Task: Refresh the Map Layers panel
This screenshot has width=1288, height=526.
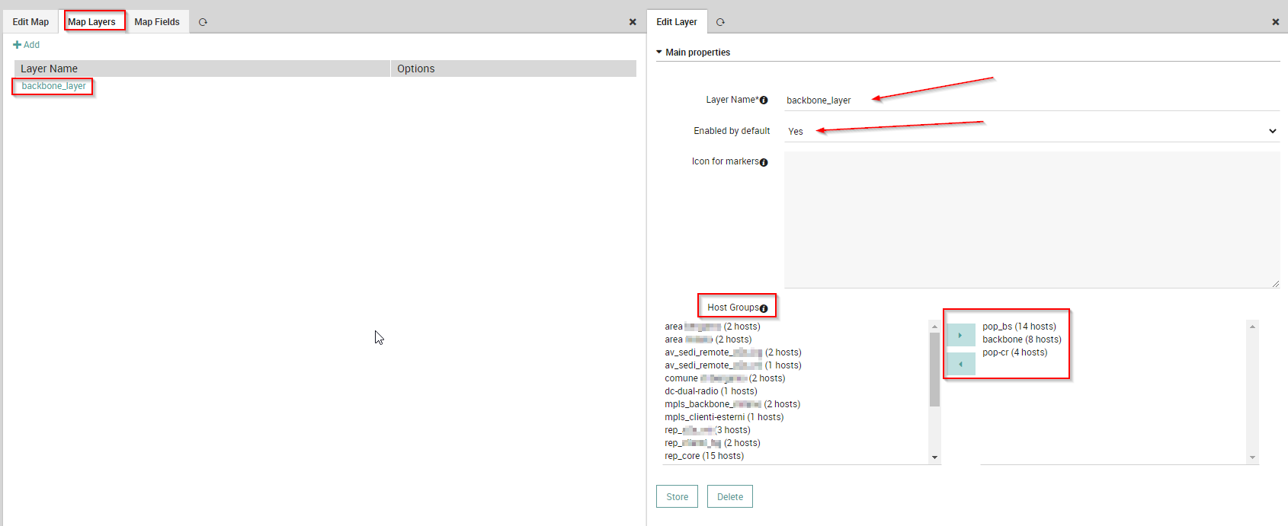Action: tap(203, 22)
